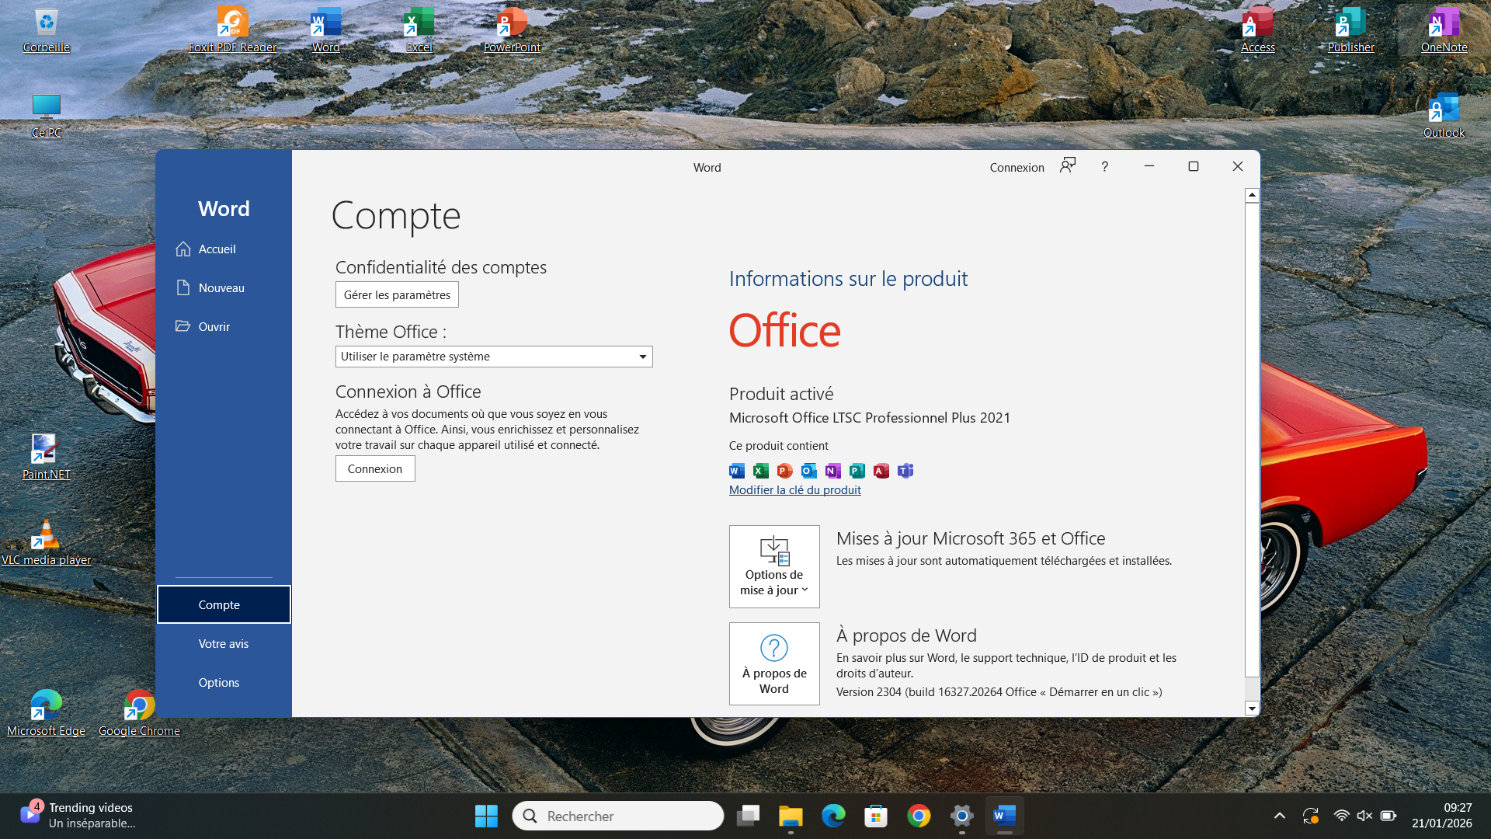Click Connexion in the title bar

(x=1017, y=167)
